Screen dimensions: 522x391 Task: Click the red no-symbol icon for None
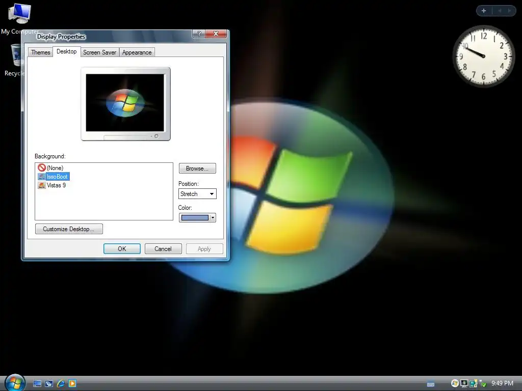42,167
